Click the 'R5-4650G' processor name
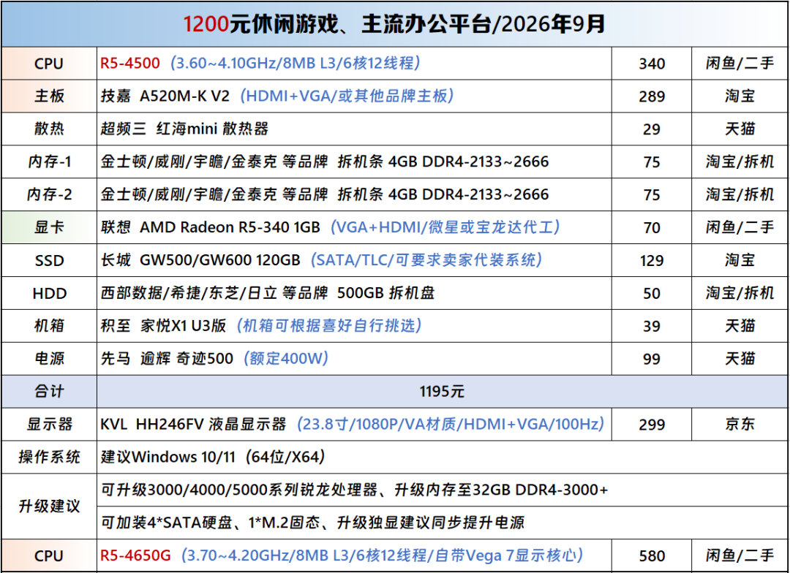The image size is (790, 573). click(x=135, y=555)
